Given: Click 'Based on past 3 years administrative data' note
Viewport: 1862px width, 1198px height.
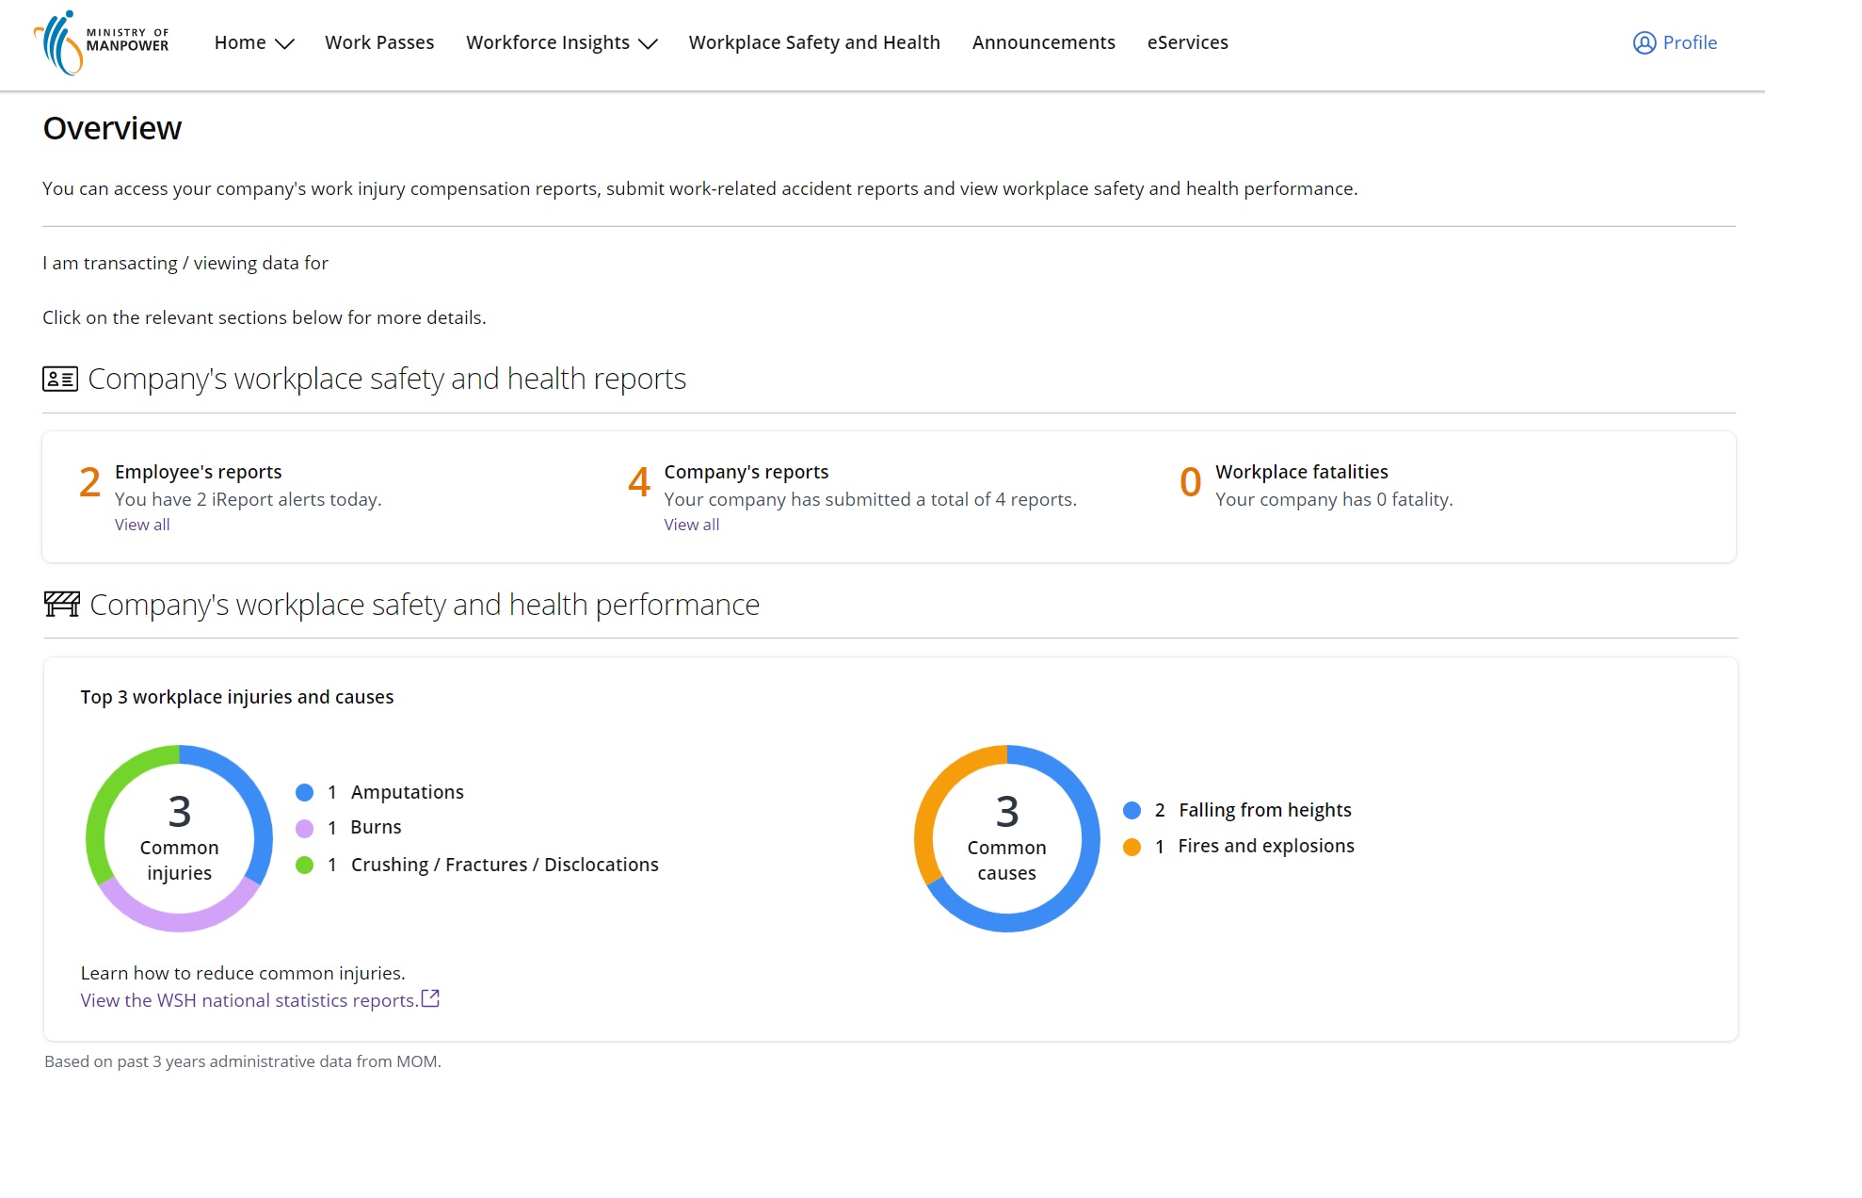Looking at the screenshot, I should [x=243, y=1061].
